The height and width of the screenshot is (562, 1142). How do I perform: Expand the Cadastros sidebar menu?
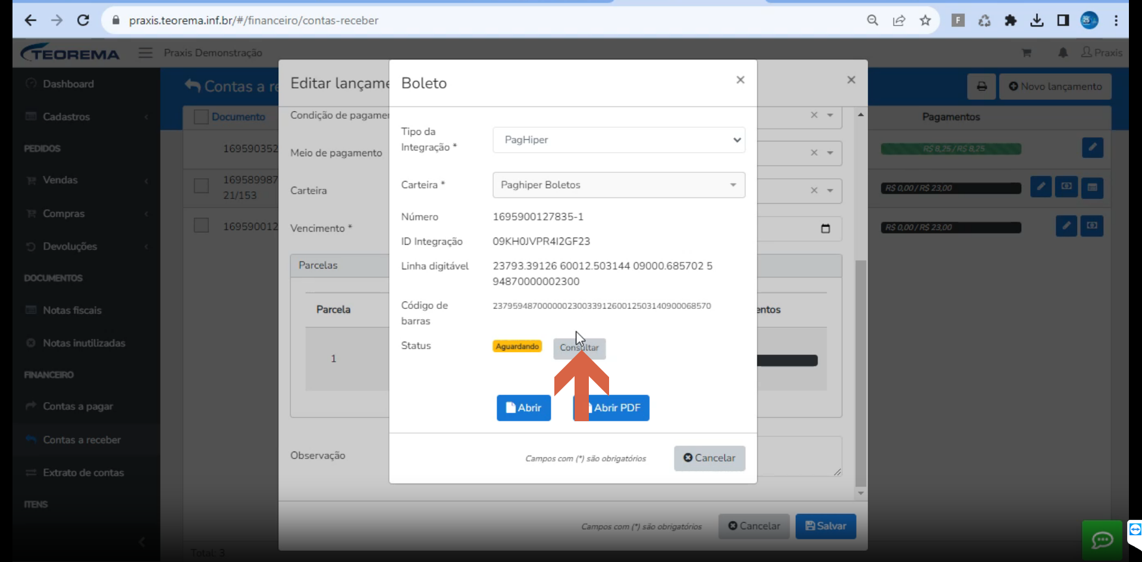(86, 116)
